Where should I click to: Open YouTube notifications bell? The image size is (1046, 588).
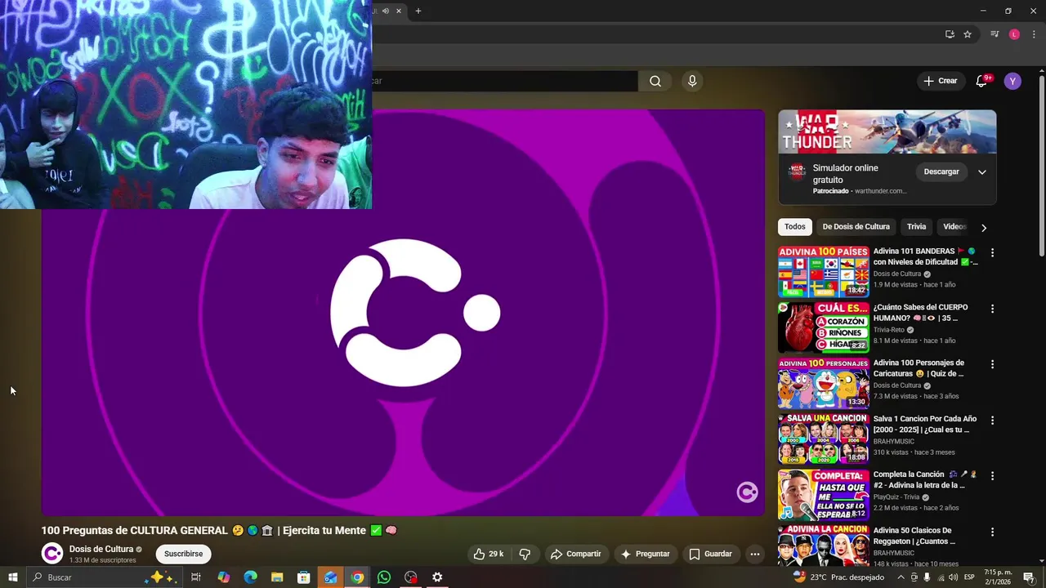982,81
